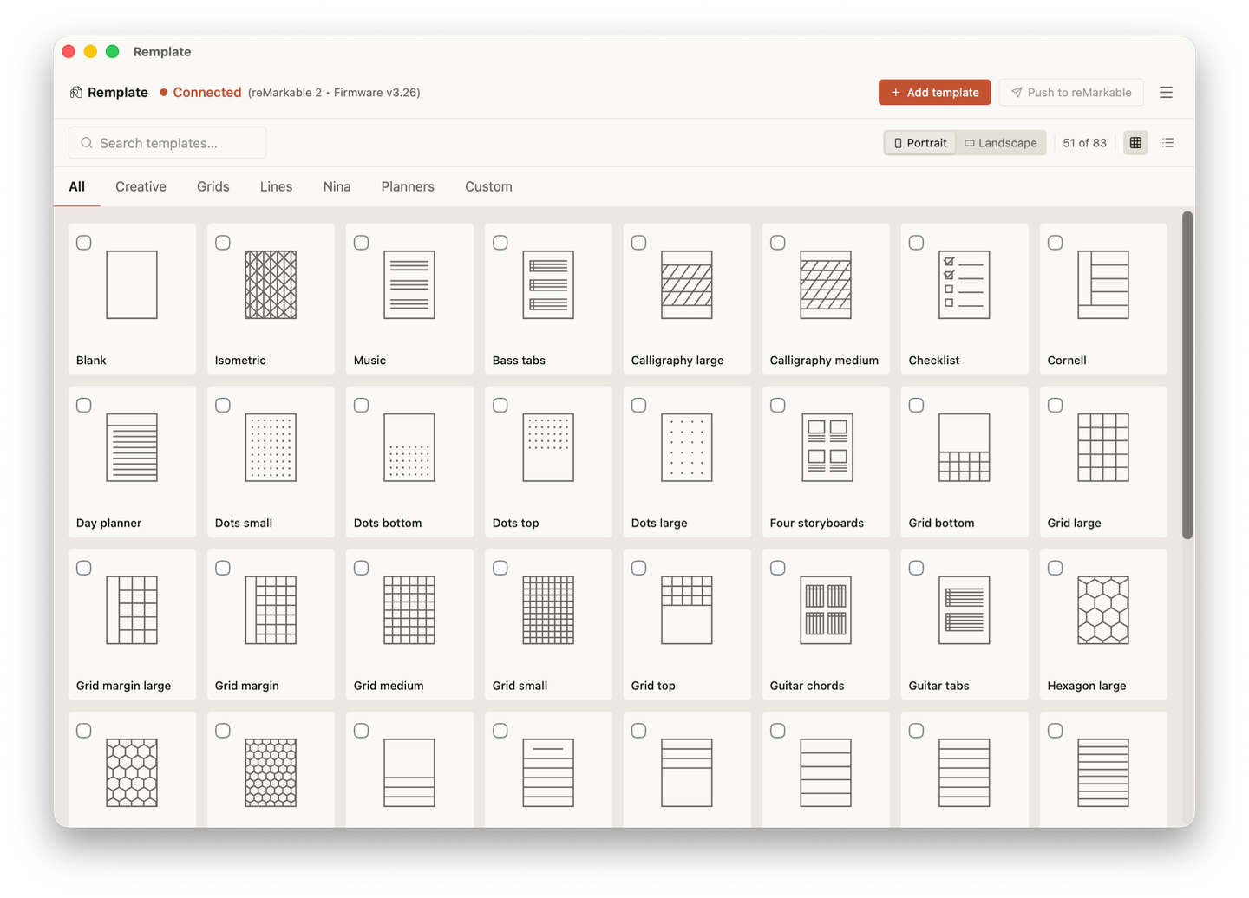The width and height of the screenshot is (1249, 898).
Task: Check the Guitar tabs checkbox
Action: coord(917,569)
